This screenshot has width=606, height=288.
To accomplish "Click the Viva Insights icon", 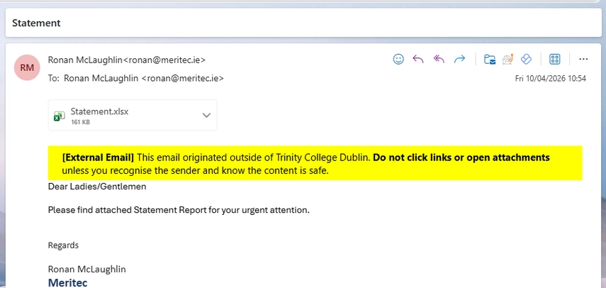I will [x=526, y=60].
